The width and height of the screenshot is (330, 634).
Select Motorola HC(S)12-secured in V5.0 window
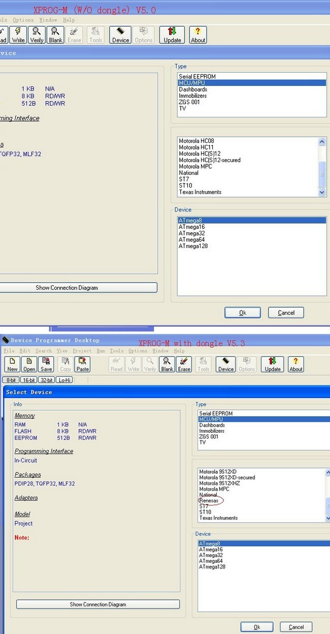tap(248, 160)
